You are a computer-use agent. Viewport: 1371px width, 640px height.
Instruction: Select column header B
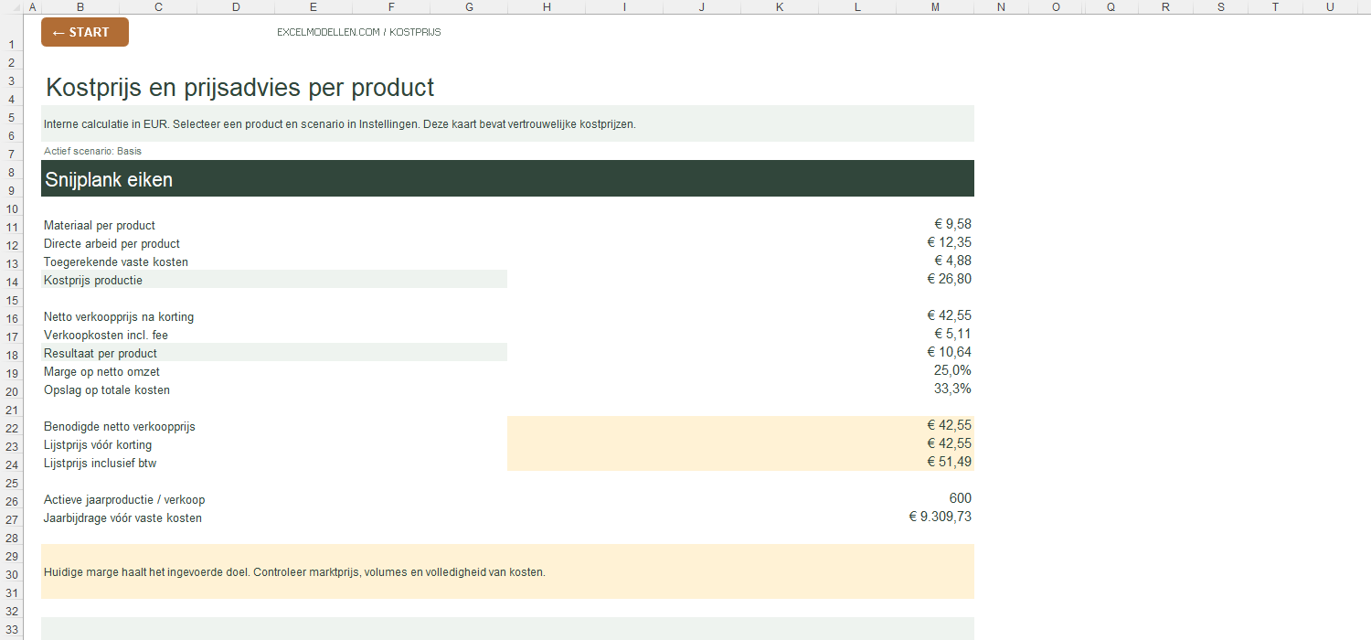(80, 7)
